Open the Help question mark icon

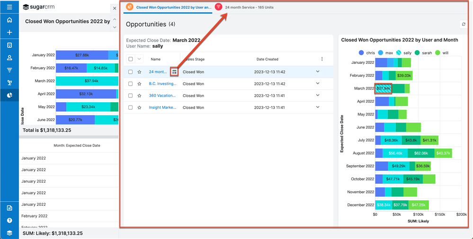[9, 221]
